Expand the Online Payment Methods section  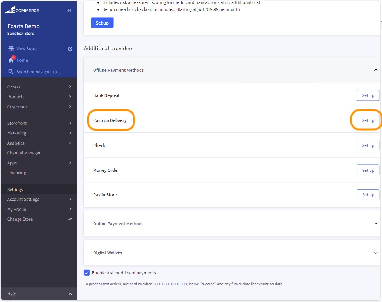[375, 224]
